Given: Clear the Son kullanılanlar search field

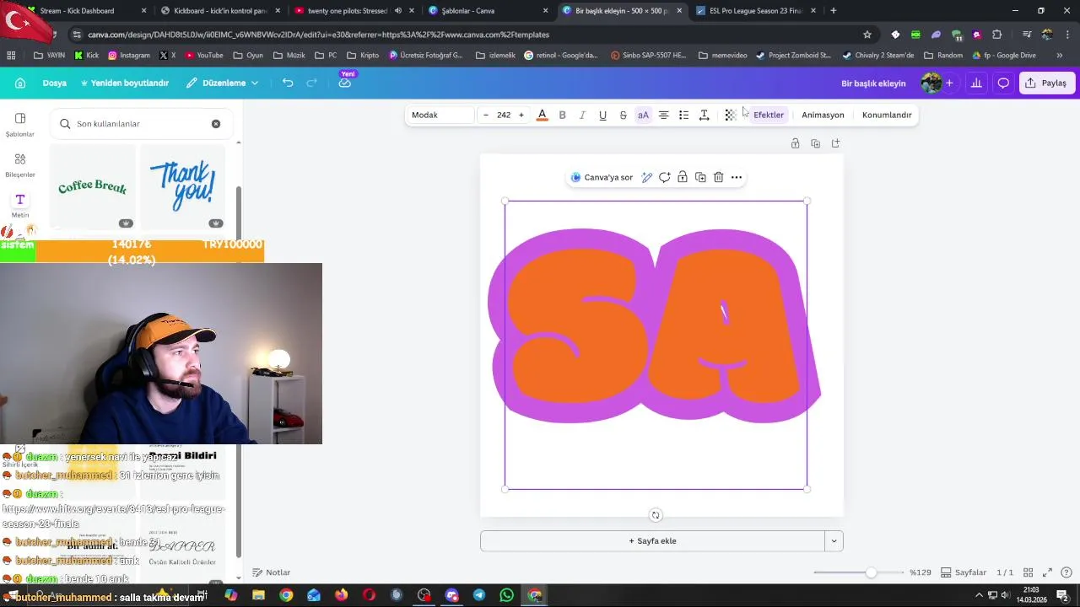Looking at the screenshot, I should pyautogui.click(x=216, y=124).
